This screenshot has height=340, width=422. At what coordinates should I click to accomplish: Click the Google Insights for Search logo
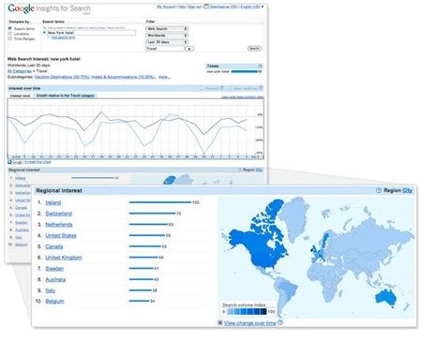click(49, 8)
